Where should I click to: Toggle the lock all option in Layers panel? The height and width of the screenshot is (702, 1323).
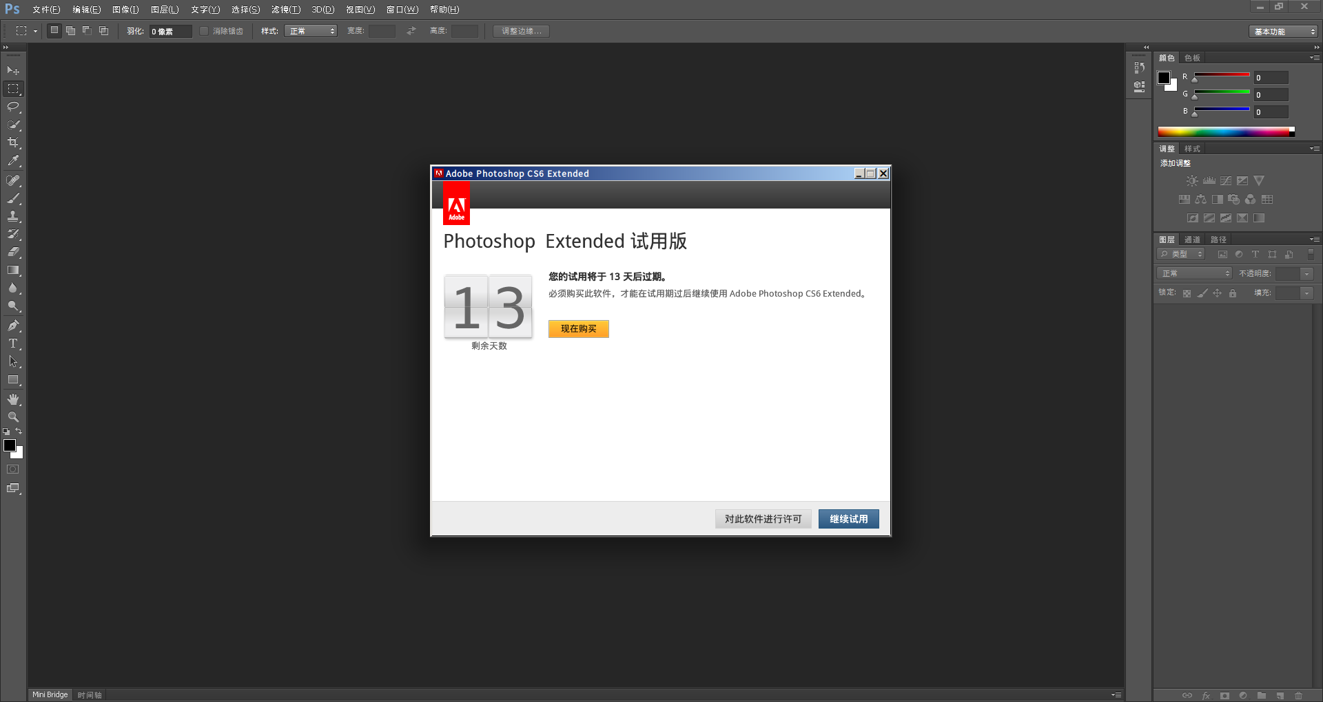coord(1233,293)
